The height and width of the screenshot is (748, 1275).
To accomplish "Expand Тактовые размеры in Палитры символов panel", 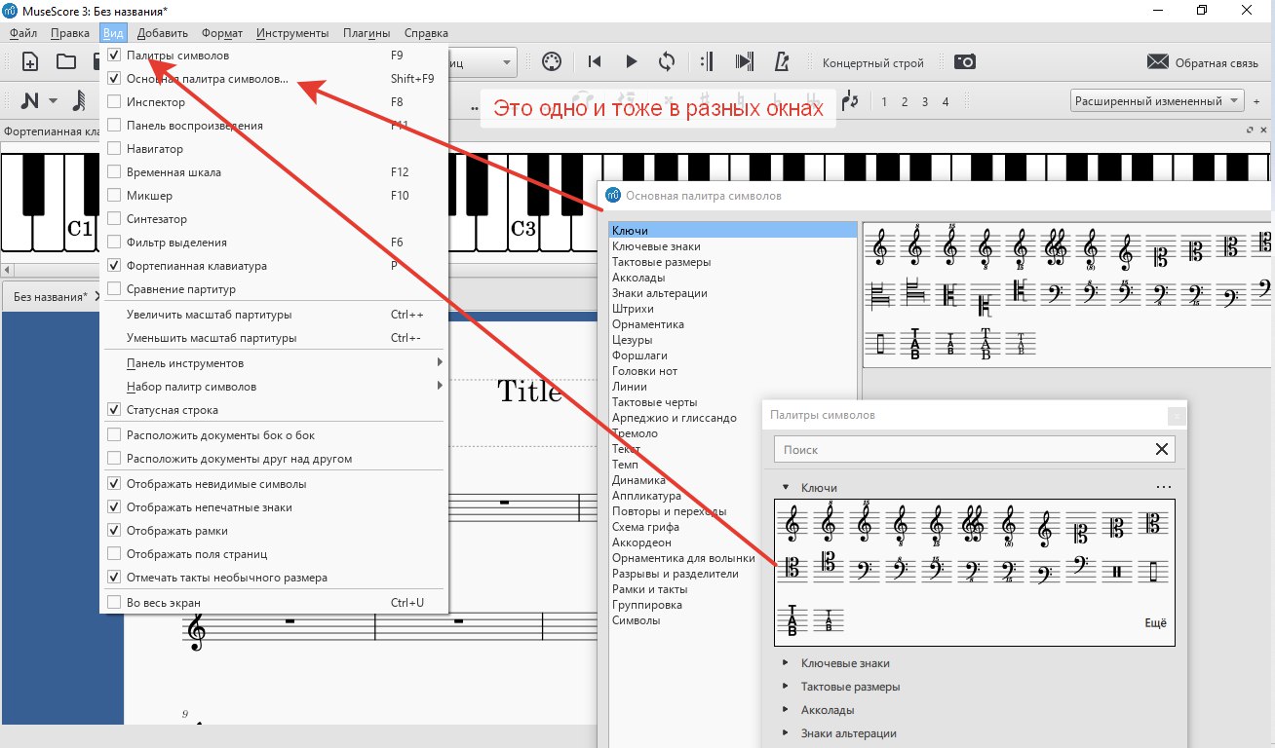I will click(785, 687).
